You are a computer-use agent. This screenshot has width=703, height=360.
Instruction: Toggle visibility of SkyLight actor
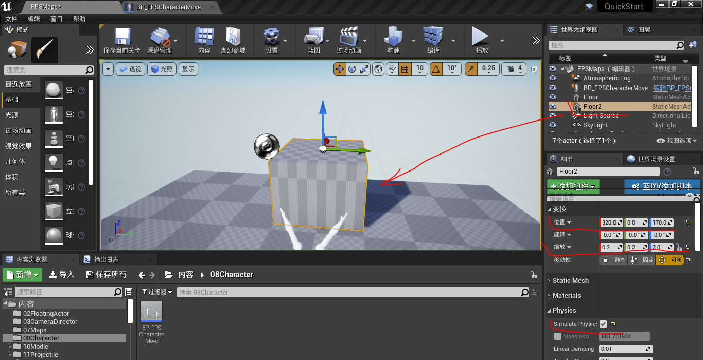(x=553, y=125)
